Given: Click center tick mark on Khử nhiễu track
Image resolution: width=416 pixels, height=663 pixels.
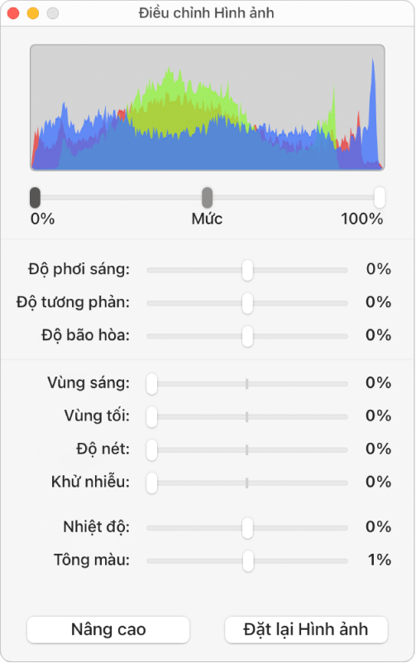Looking at the screenshot, I should [x=247, y=483].
